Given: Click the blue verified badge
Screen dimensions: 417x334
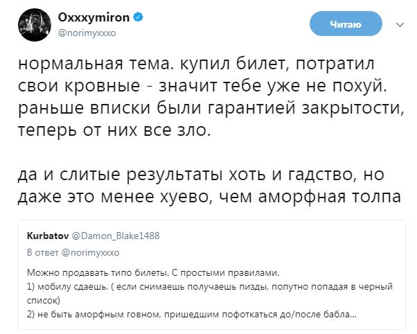Looking at the screenshot, I should (x=139, y=19).
